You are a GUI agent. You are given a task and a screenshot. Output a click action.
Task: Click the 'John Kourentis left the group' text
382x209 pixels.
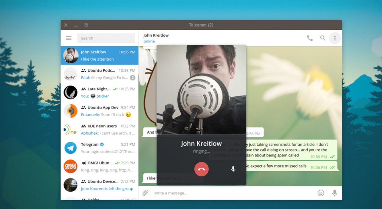click(x=107, y=189)
